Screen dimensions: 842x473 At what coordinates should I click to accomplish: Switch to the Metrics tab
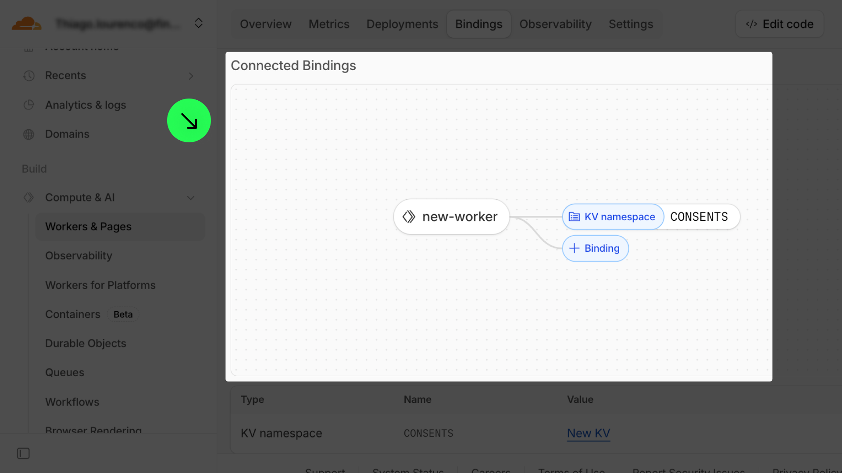tap(329, 24)
